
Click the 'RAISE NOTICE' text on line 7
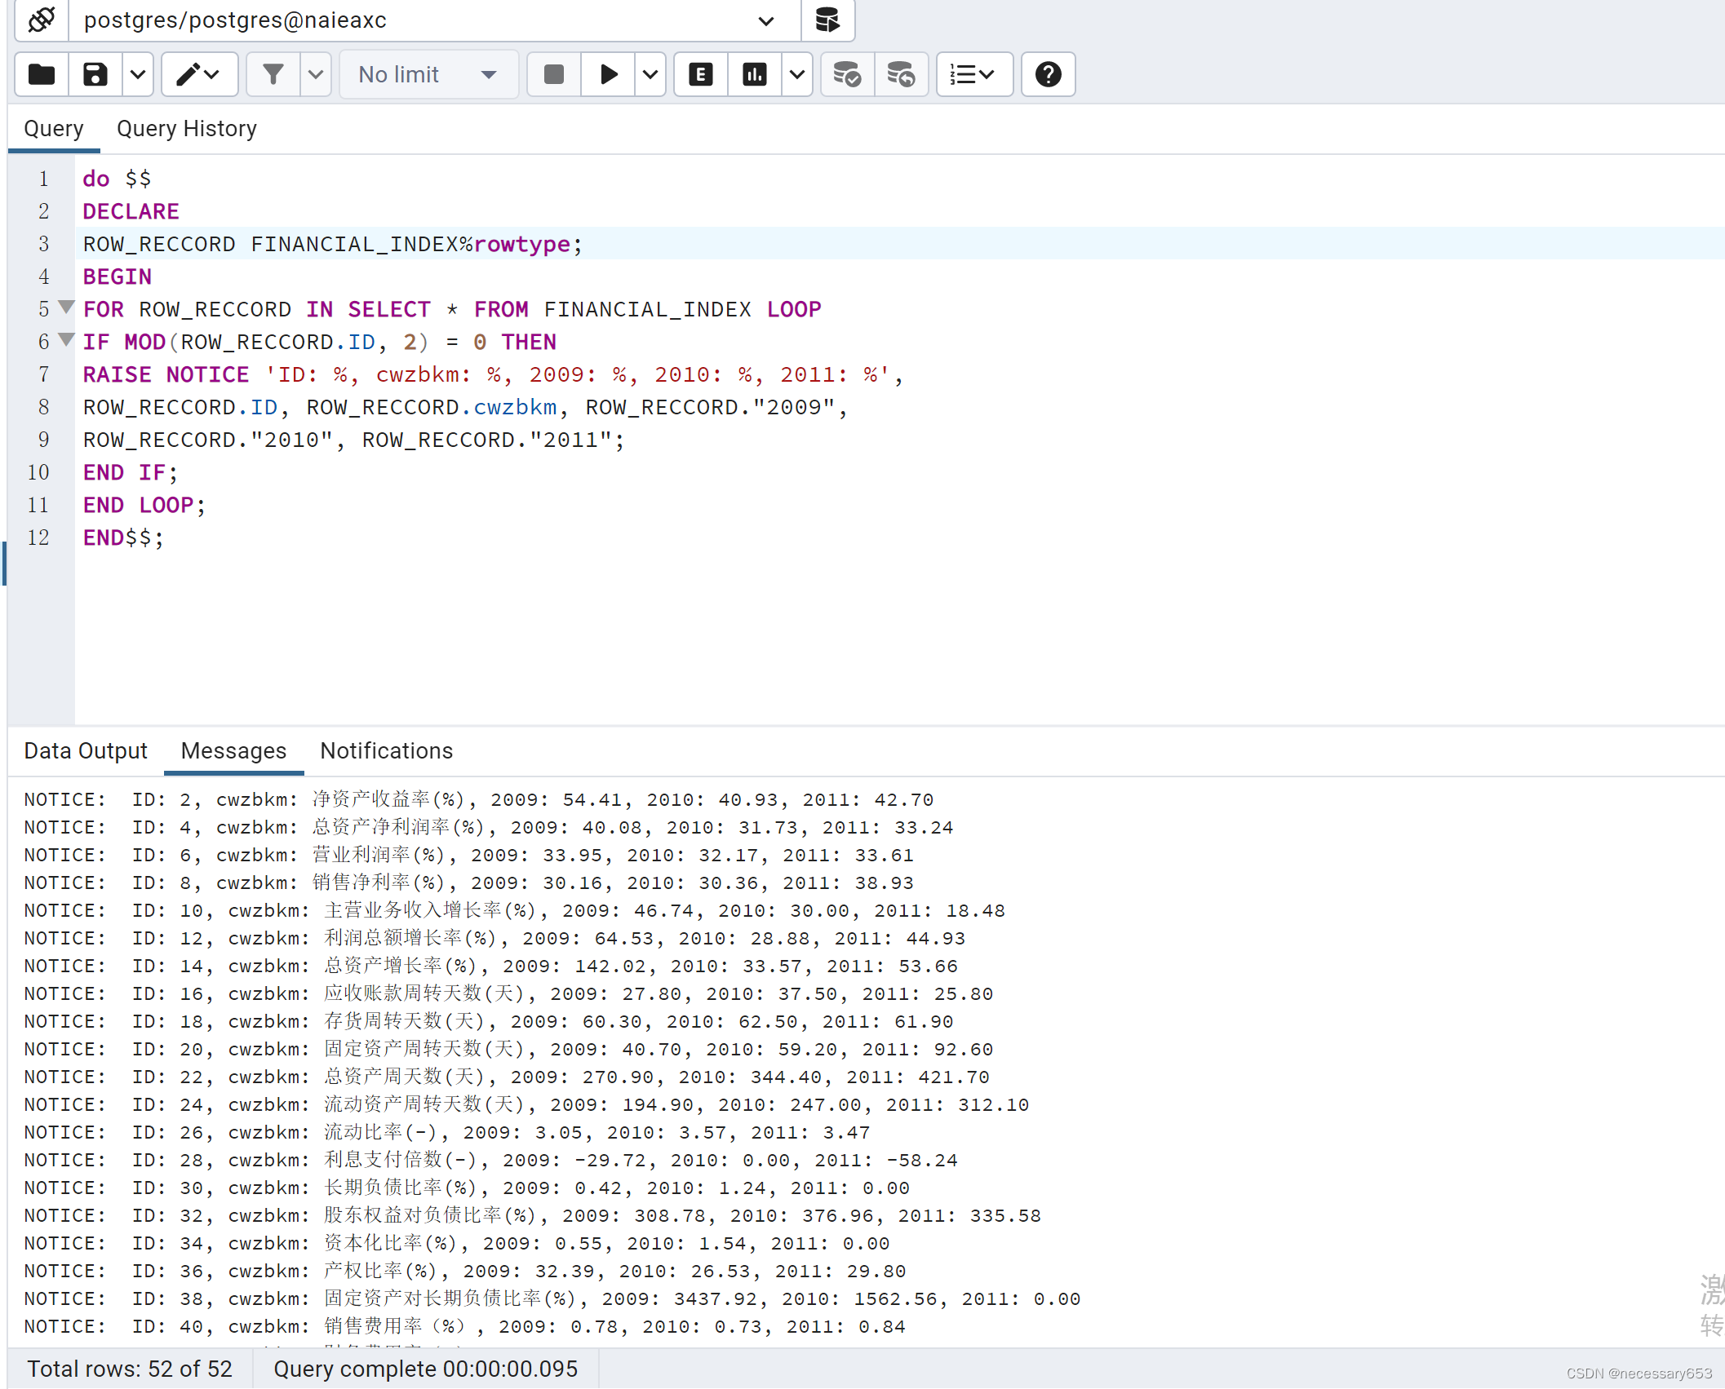[166, 374]
